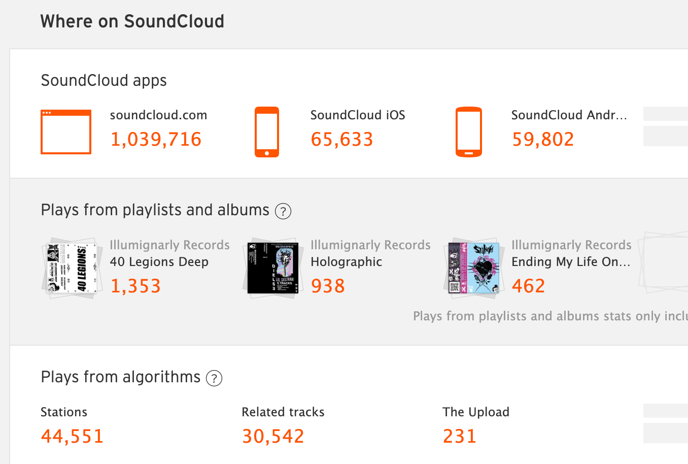
Task: Click the Stations plays count 44,551
Action: point(72,437)
